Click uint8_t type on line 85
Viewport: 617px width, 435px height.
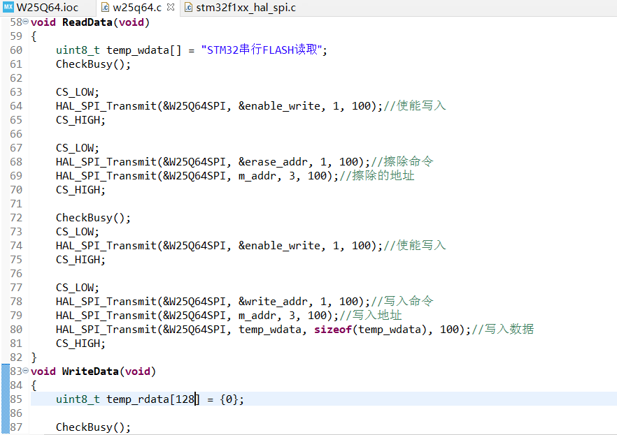click(x=78, y=399)
